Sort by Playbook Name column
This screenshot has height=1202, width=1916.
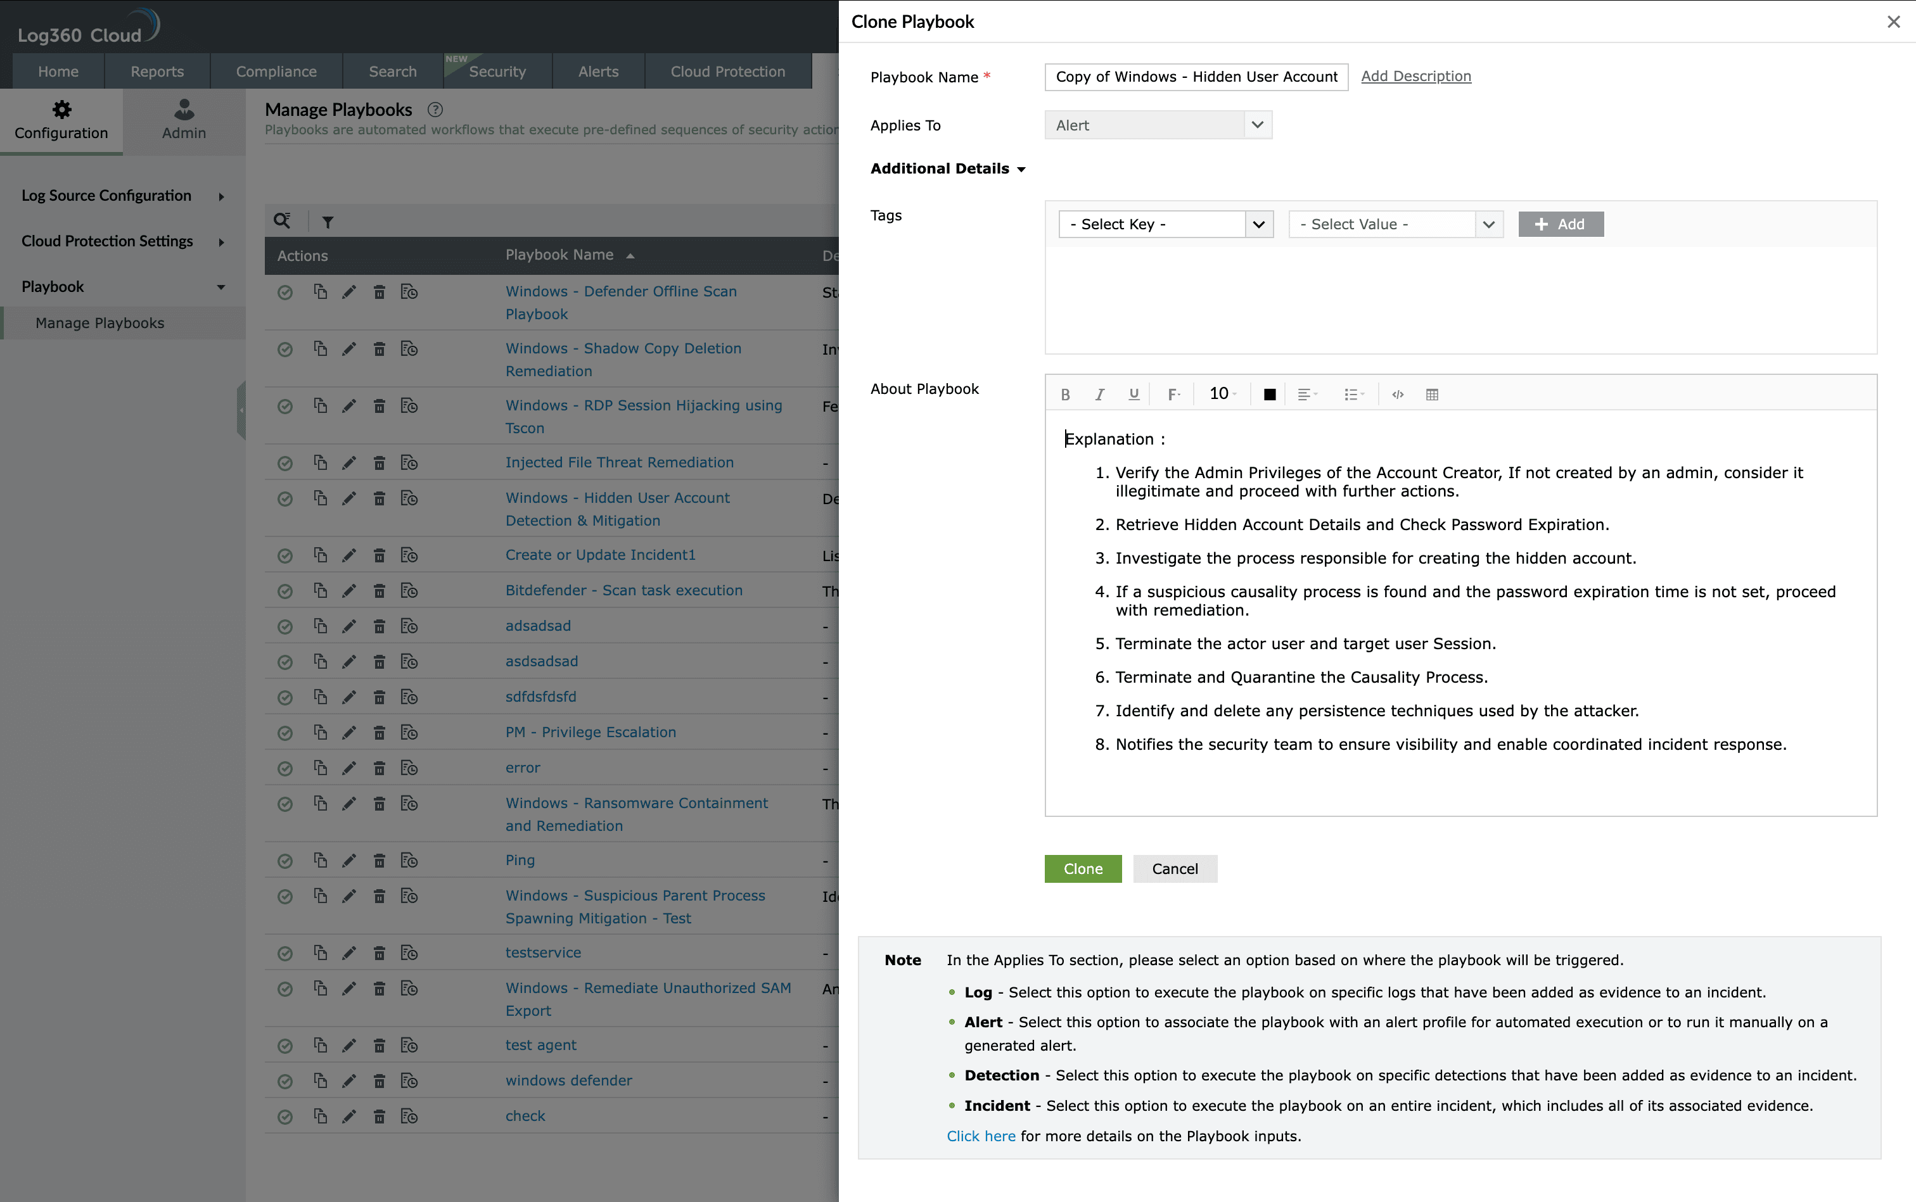(x=570, y=255)
